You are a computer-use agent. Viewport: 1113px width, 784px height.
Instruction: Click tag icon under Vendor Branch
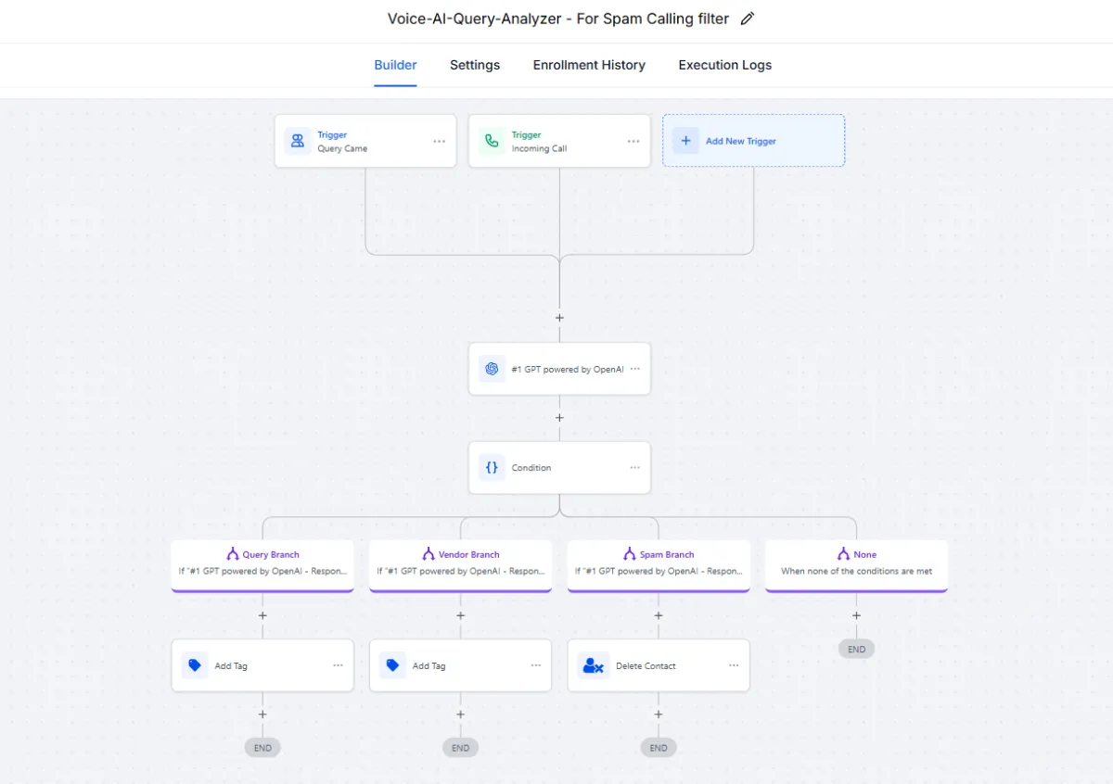click(392, 665)
